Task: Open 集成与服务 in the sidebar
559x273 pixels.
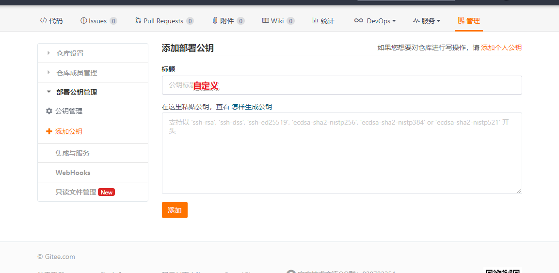Action: [x=72, y=153]
